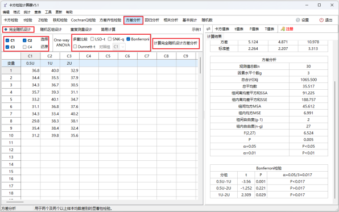Switch to the t检验 tab
This screenshot has height=212, width=339.
28,20
